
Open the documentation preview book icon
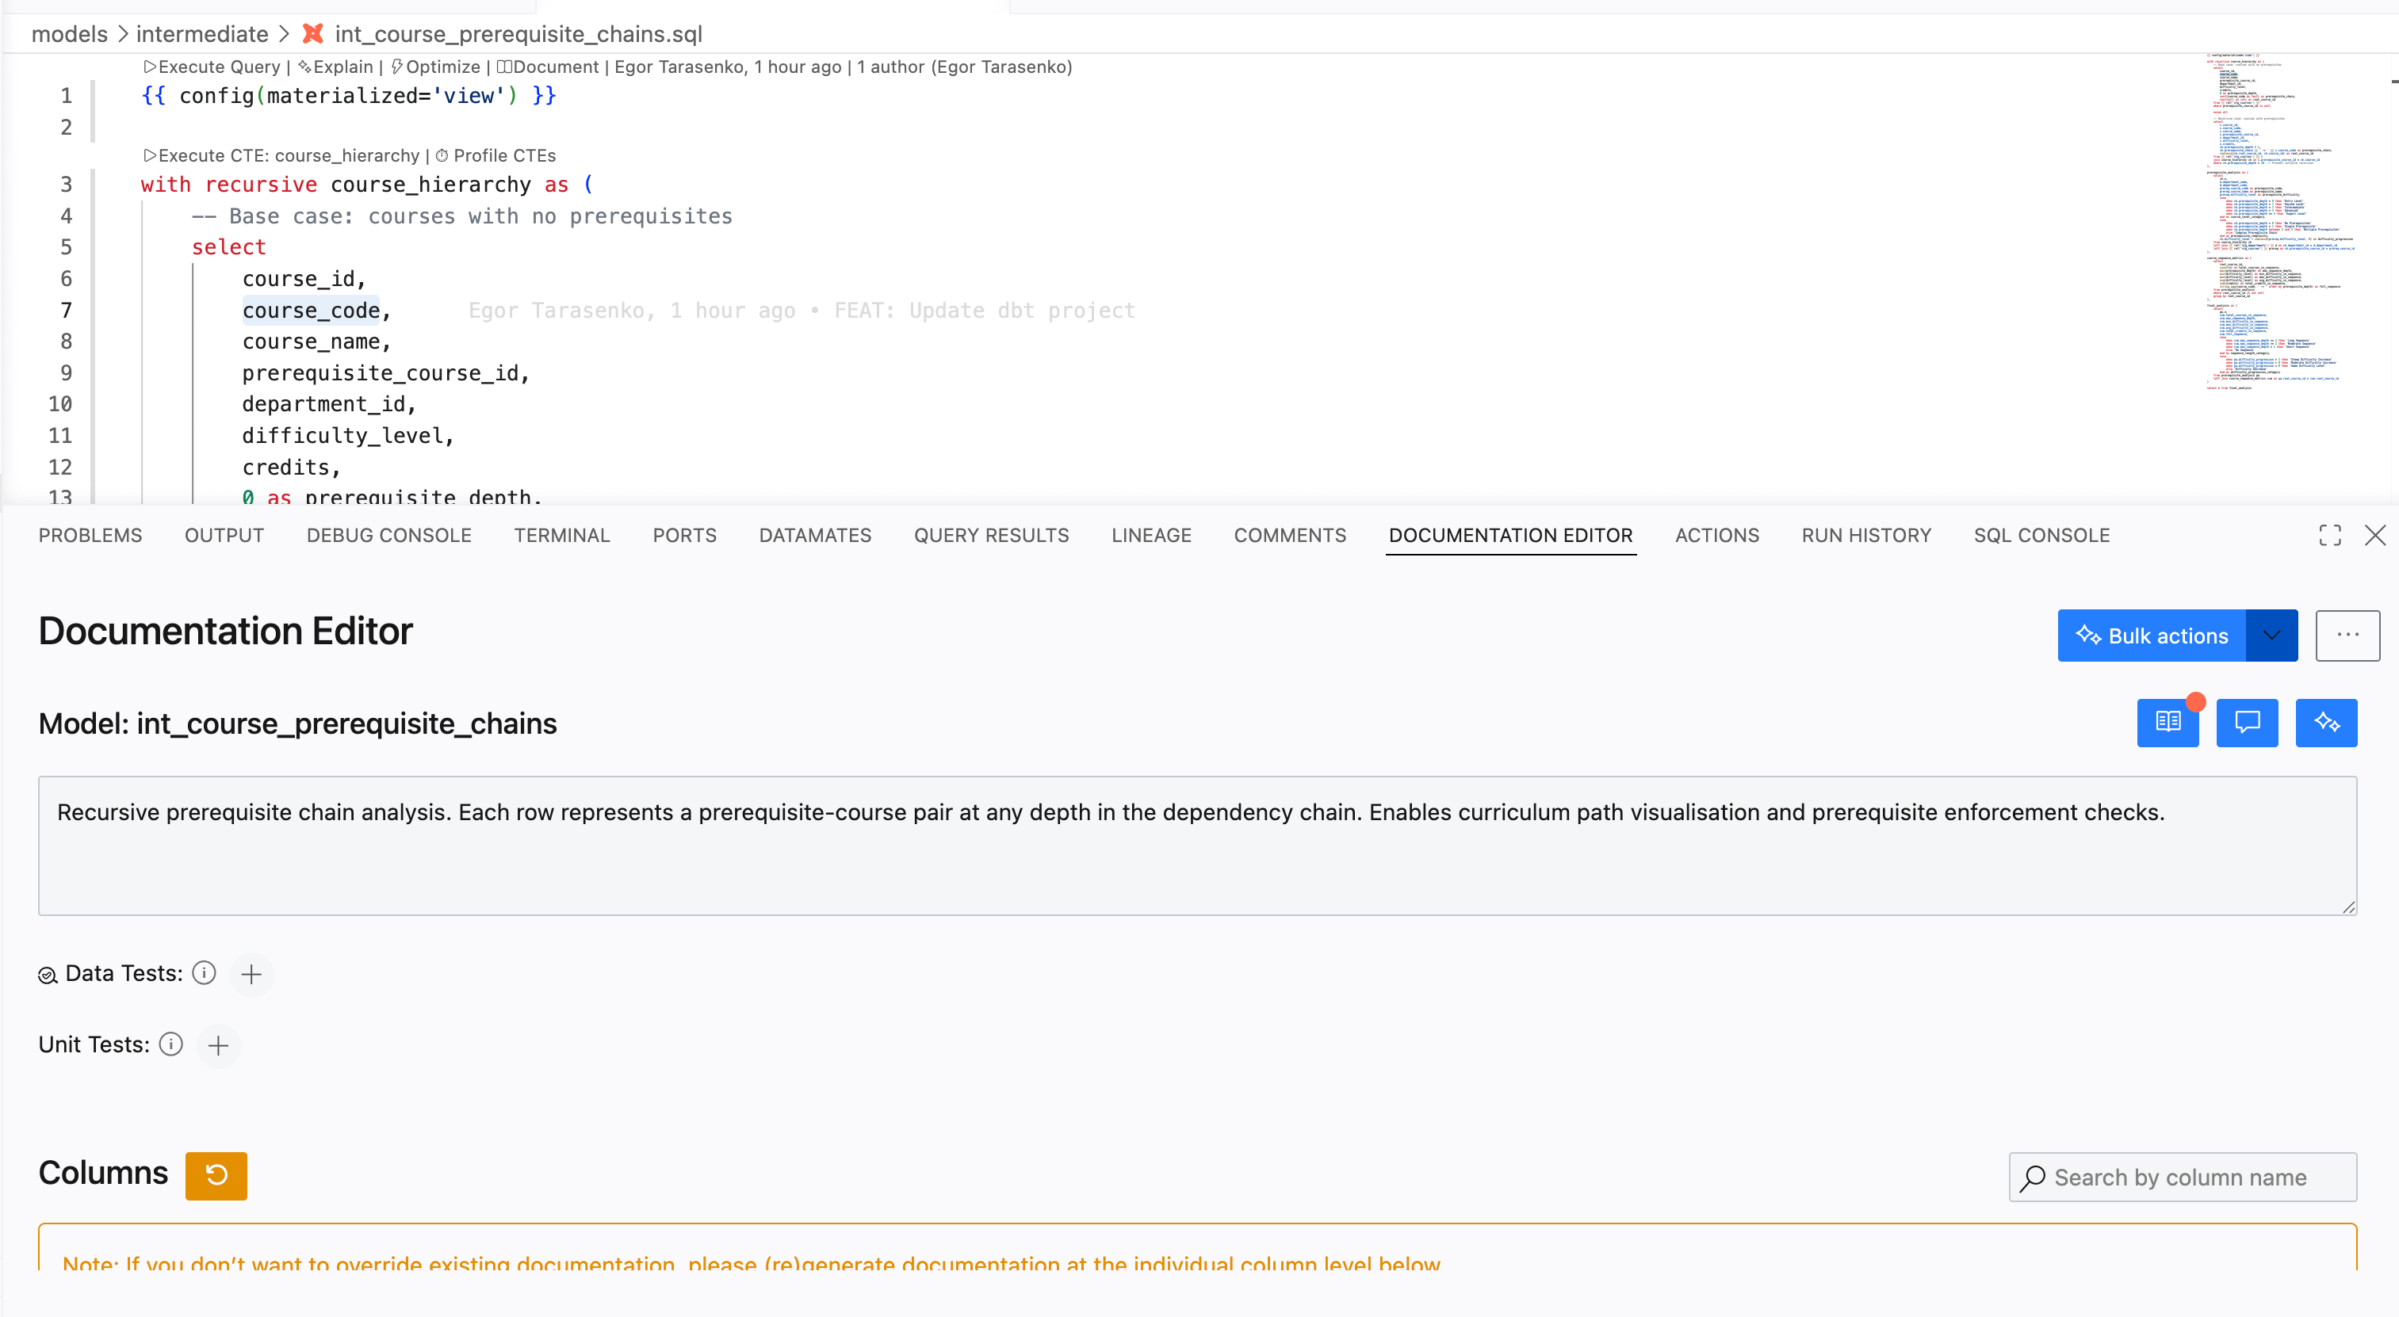pyautogui.click(x=2168, y=722)
